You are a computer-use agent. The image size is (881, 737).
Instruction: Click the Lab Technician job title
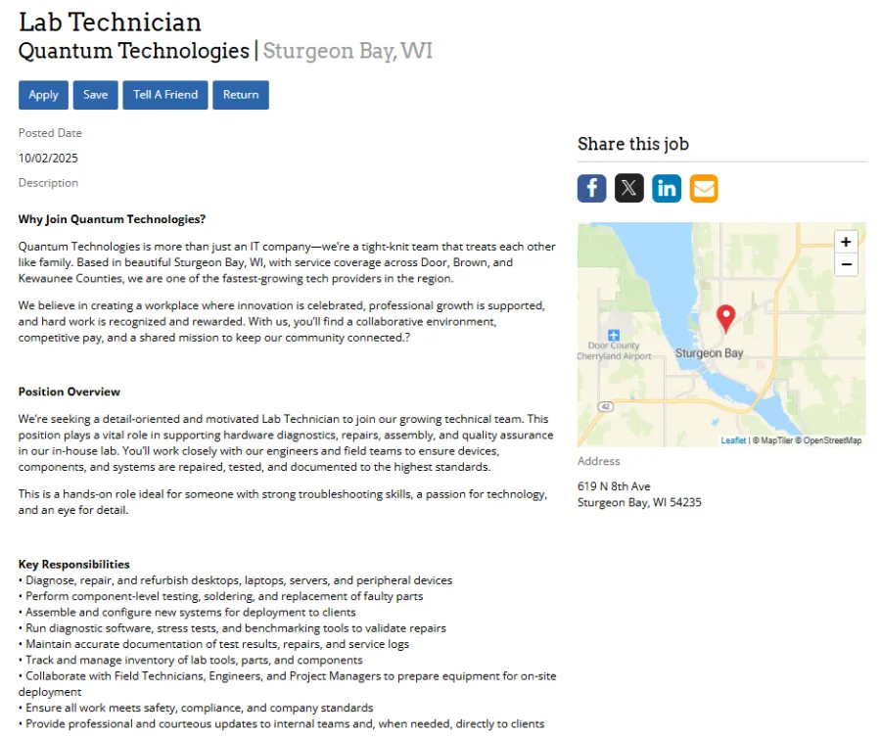[109, 22]
